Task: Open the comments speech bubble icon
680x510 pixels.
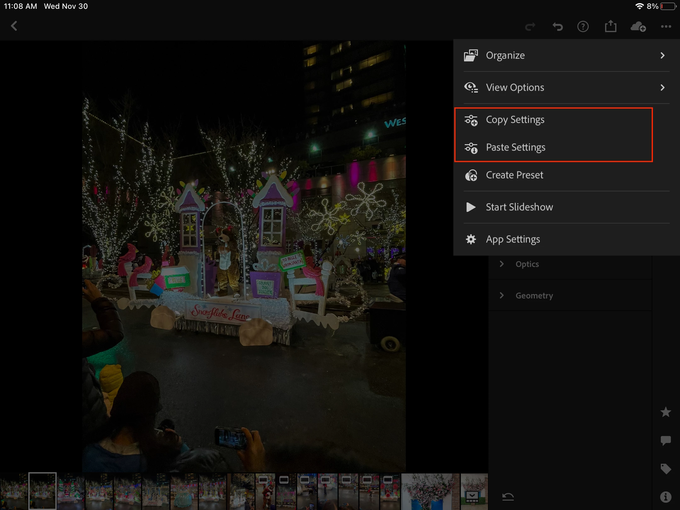Action: 666,440
